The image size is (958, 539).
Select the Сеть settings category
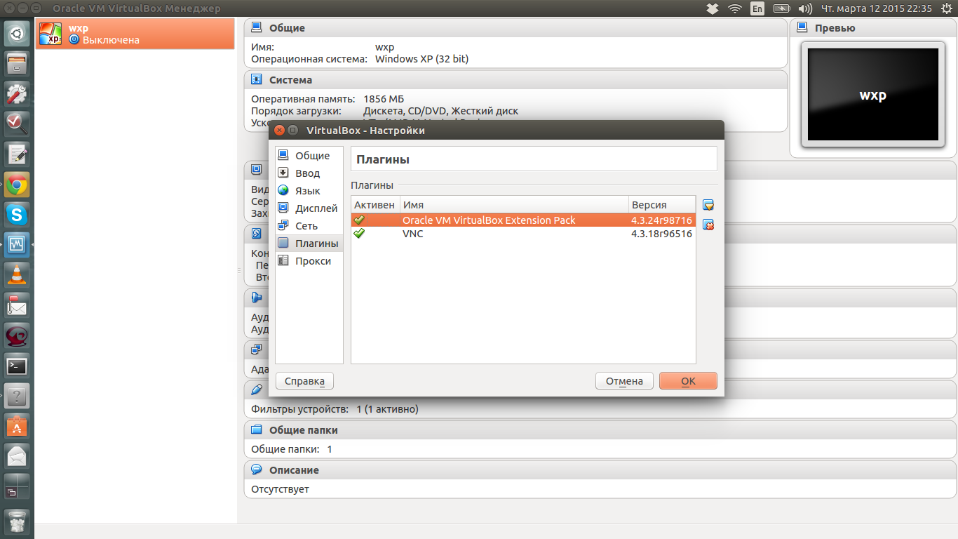(x=306, y=226)
